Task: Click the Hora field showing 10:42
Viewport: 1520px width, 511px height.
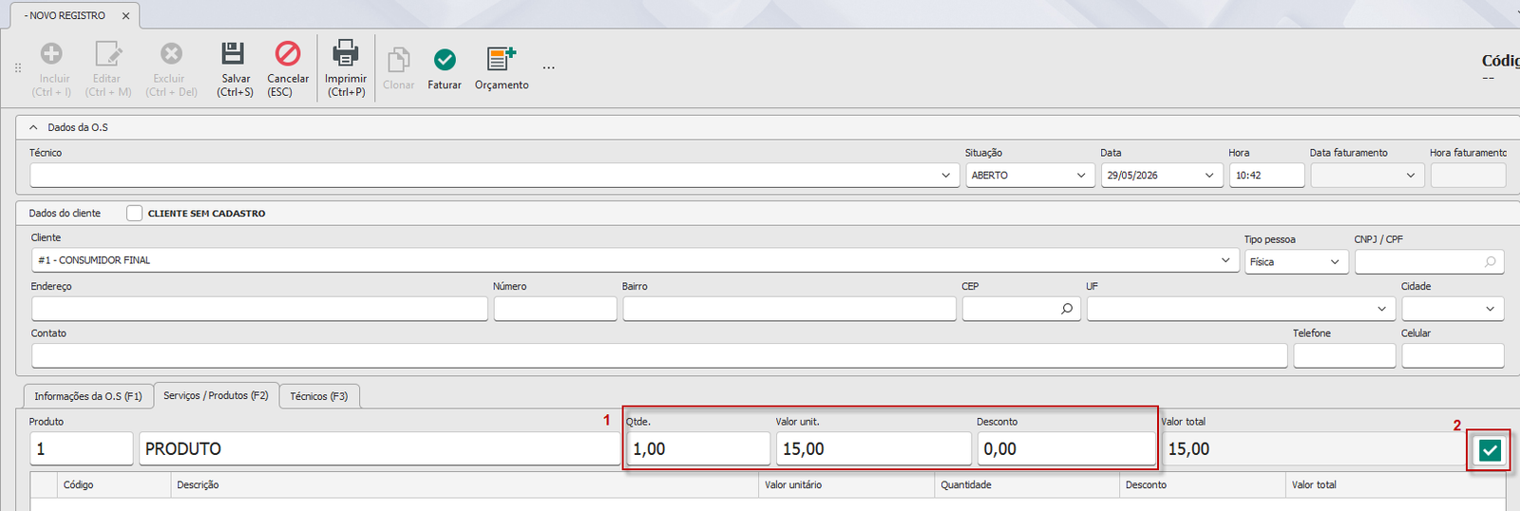Action: pyautogui.click(x=1266, y=176)
